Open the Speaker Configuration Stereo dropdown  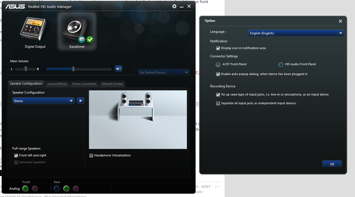43,101
